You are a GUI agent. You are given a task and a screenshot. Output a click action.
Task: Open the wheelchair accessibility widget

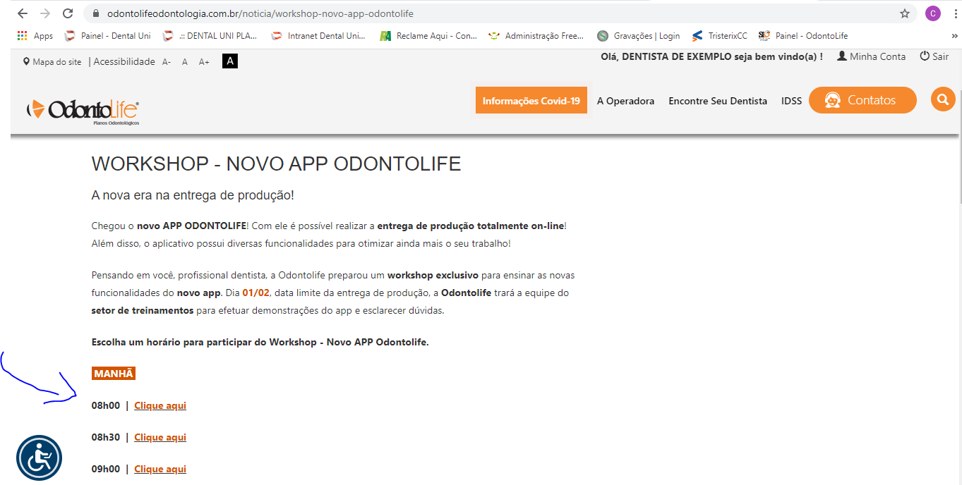point(40,458)
